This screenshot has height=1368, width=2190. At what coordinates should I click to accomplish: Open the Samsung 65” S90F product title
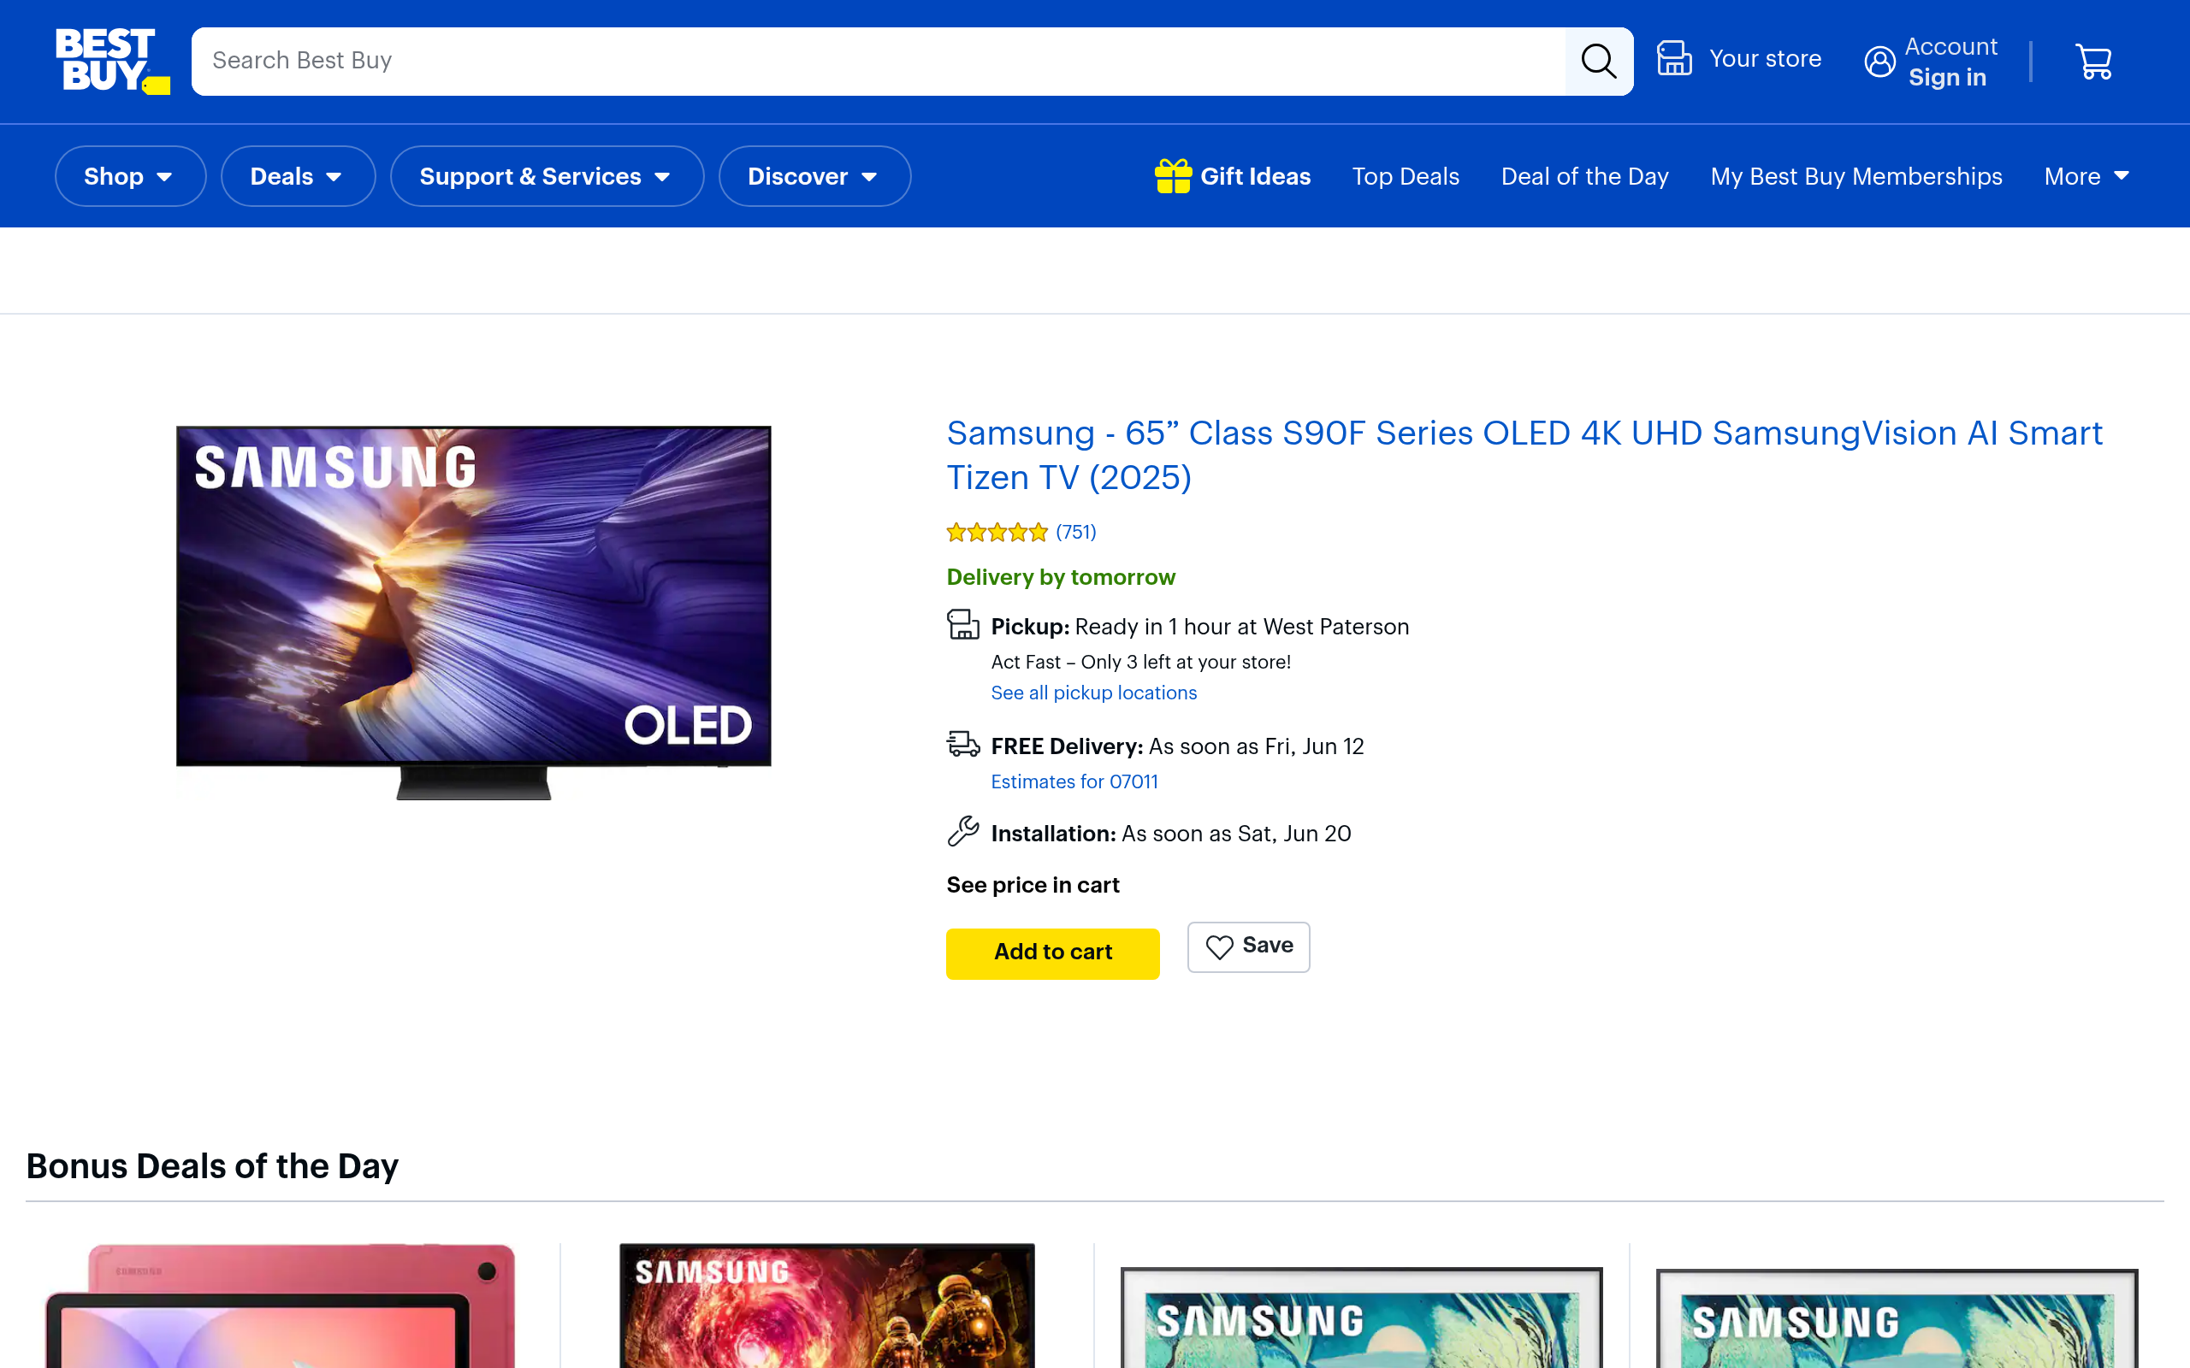pos(1524,455)
